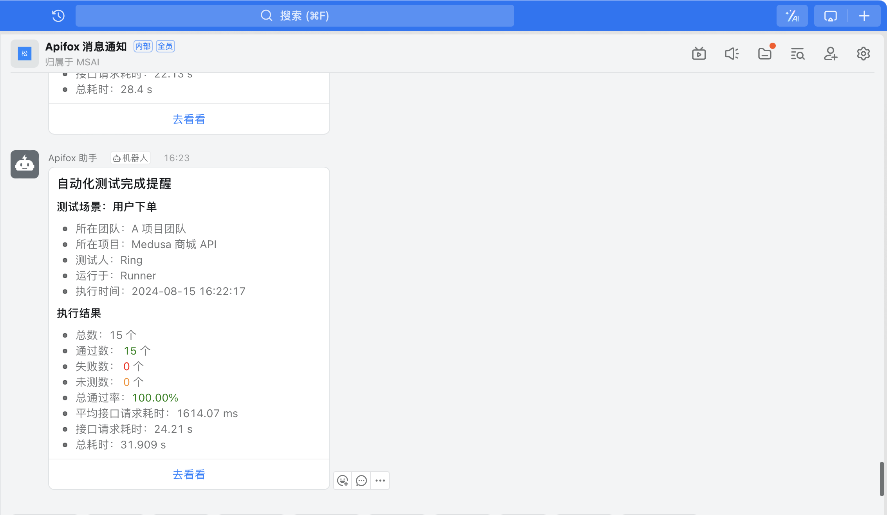The height and width of the screenshot is (515, 887).
Task: Click the 内部 tag badge
Action: click(143, 46)
